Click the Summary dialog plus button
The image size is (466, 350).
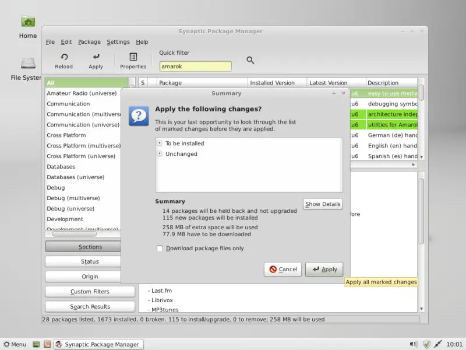pyautogui.click(x=334, y=93)
